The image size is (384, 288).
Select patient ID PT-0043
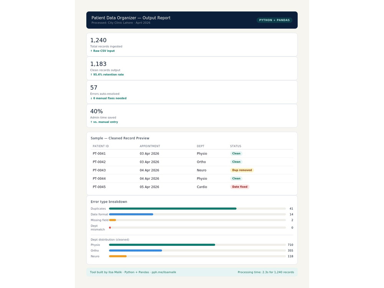99,170
